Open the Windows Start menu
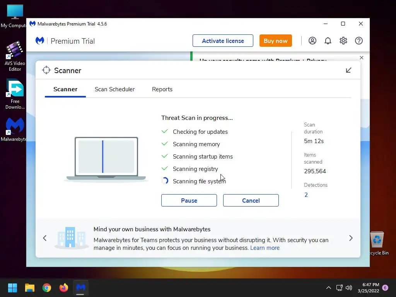 point(12,288)
